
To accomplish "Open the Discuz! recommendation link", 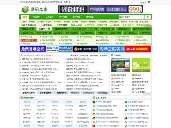I will (x=27, y=106).
